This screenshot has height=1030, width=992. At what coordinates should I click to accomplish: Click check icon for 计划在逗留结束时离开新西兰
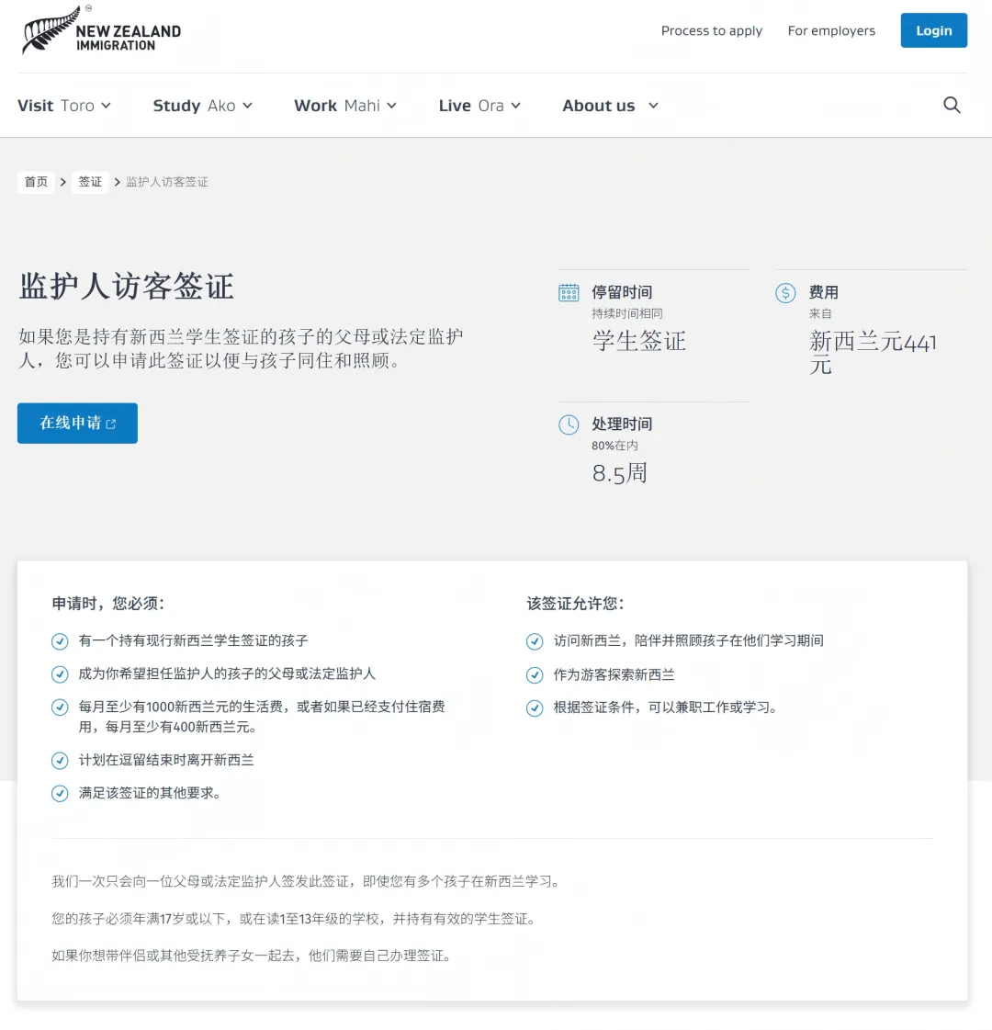[60, 761]
